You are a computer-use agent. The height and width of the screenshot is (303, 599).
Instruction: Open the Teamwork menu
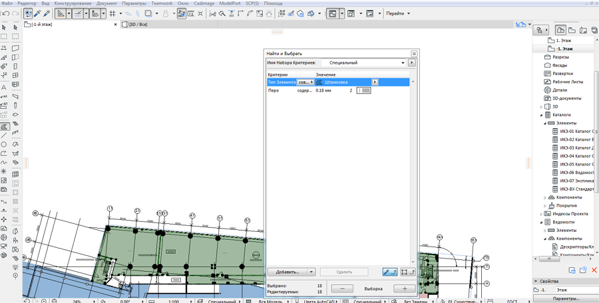[x=162, y=3]
